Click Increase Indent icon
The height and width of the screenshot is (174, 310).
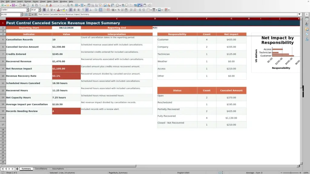point(140,10)
